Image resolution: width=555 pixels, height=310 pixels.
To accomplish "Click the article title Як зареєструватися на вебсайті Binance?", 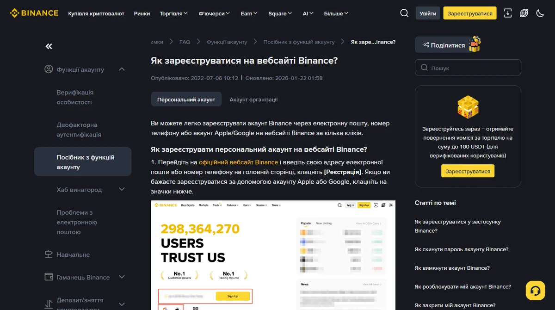I will pos(244,61).
